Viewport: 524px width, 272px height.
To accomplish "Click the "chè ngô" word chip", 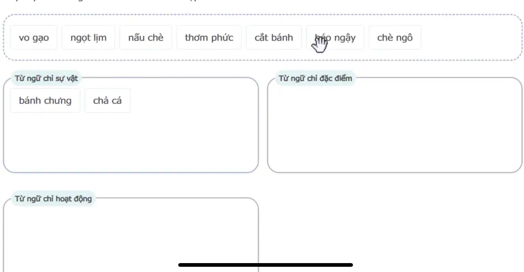I will [395, 38].
